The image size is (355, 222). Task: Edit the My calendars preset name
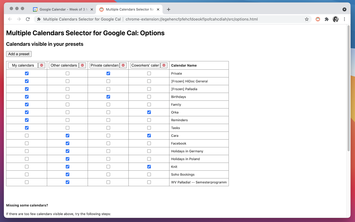23,65
